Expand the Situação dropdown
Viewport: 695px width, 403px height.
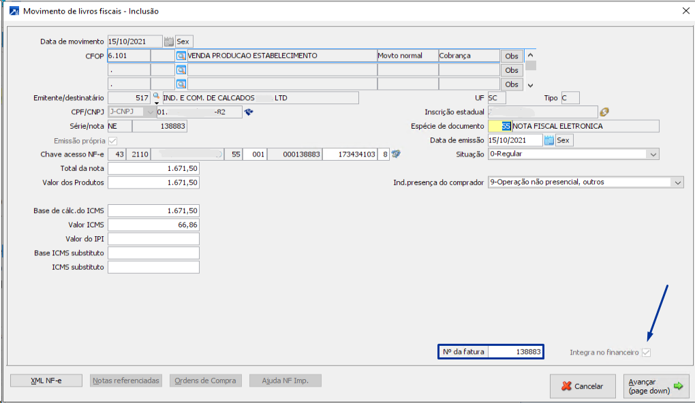coord(653,155)
